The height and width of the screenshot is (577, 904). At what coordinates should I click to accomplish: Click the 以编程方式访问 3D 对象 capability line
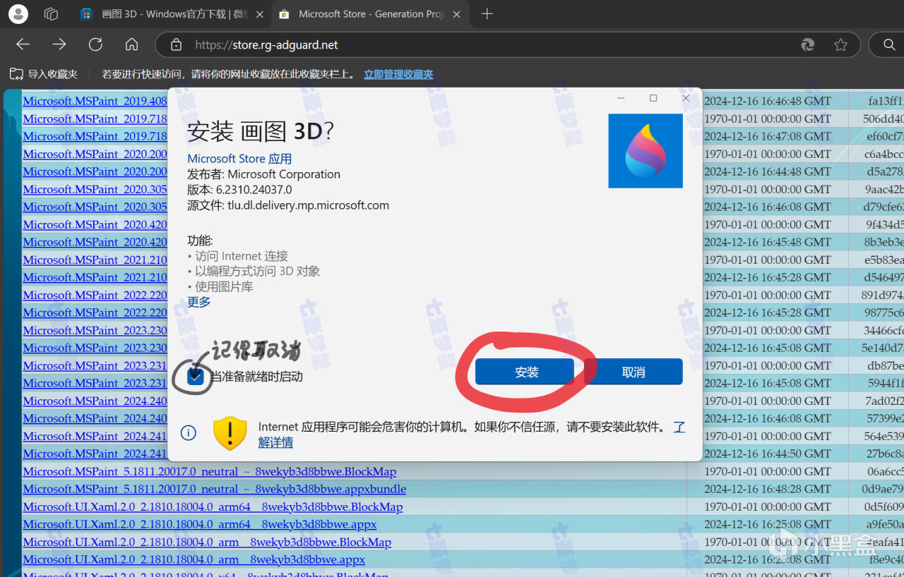[254, 272]
